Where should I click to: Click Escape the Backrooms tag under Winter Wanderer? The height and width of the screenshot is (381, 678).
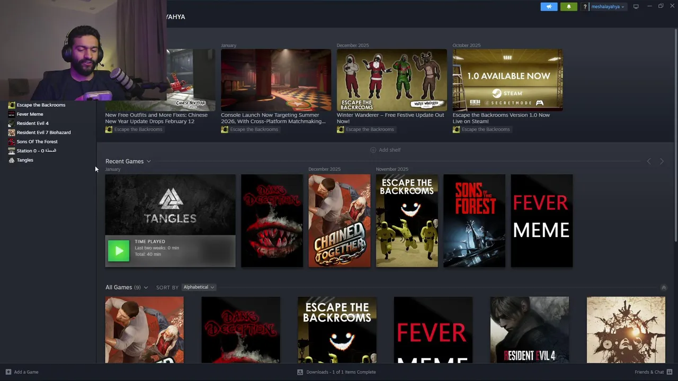click(365, 129)
